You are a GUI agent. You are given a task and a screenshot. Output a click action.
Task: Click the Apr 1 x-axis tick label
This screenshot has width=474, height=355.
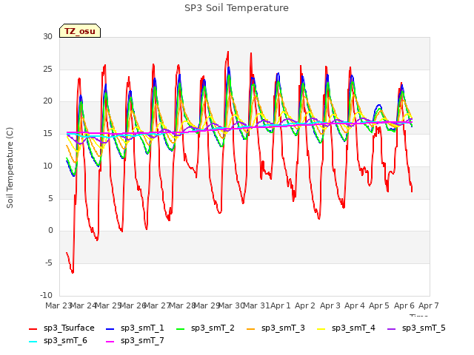point(280,305)
